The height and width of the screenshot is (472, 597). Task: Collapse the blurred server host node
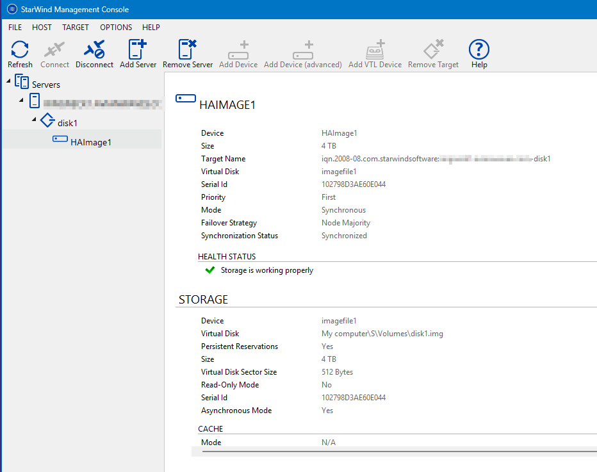pos(21,100)
